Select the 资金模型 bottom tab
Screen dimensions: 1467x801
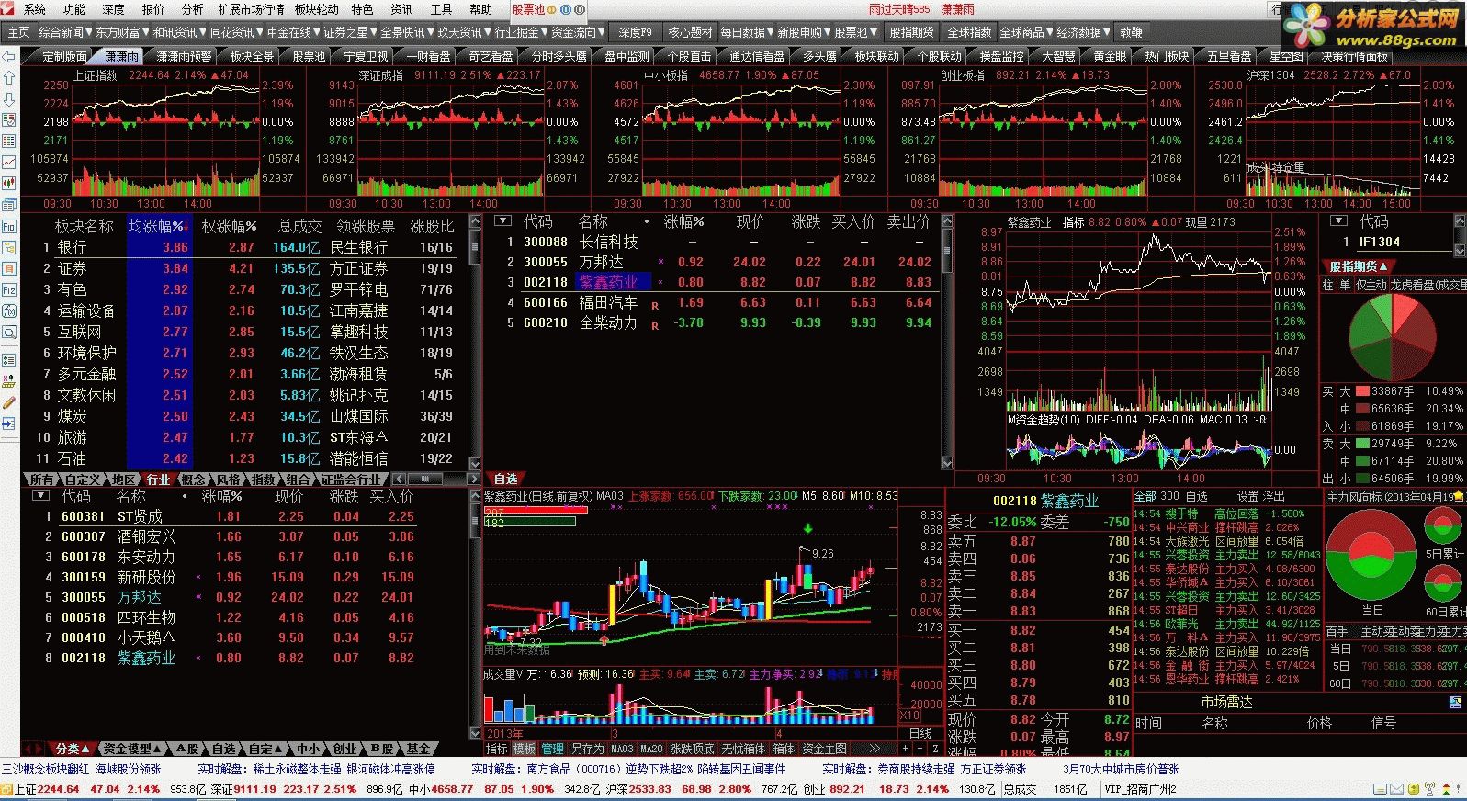130,749
